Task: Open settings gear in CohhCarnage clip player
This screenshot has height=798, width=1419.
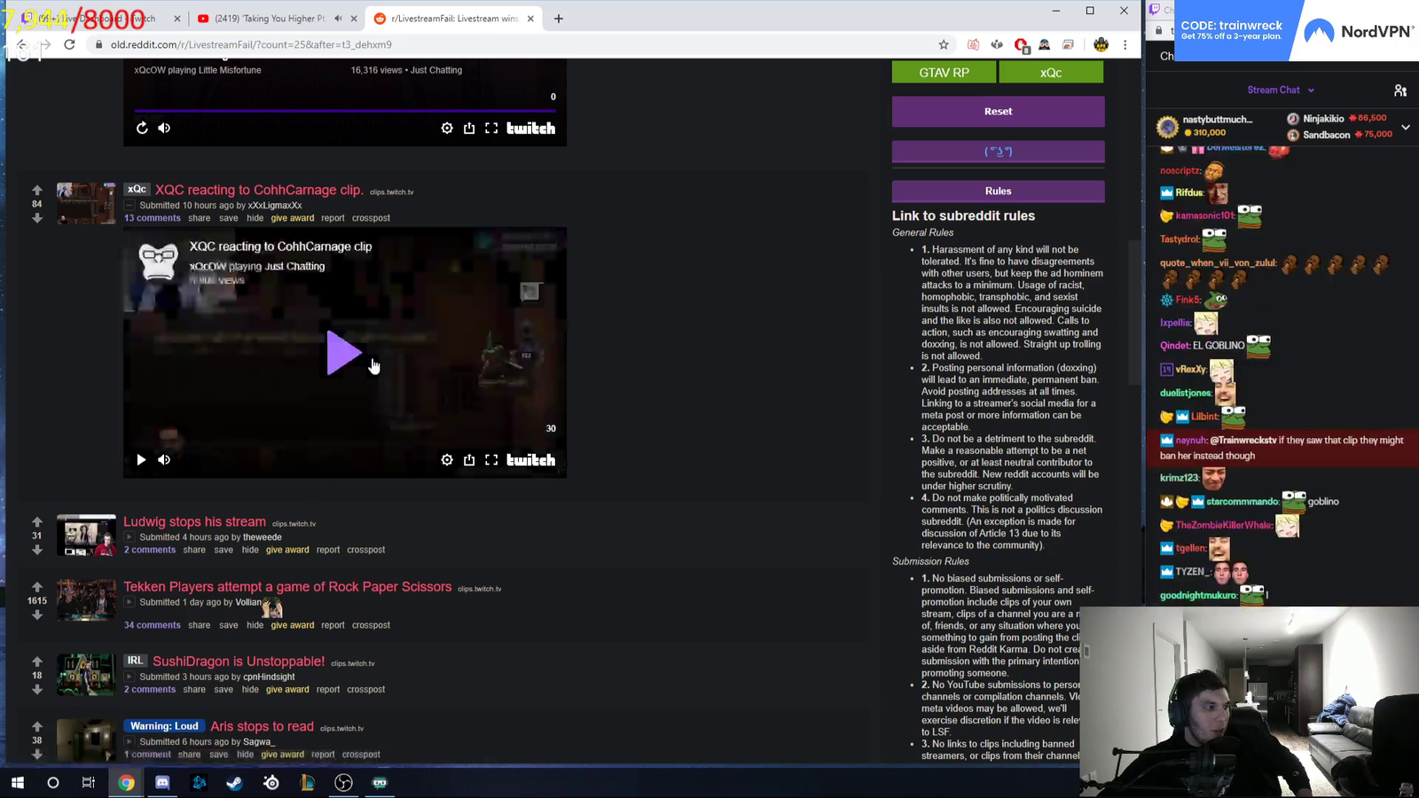Action: [x=447, y=459]
